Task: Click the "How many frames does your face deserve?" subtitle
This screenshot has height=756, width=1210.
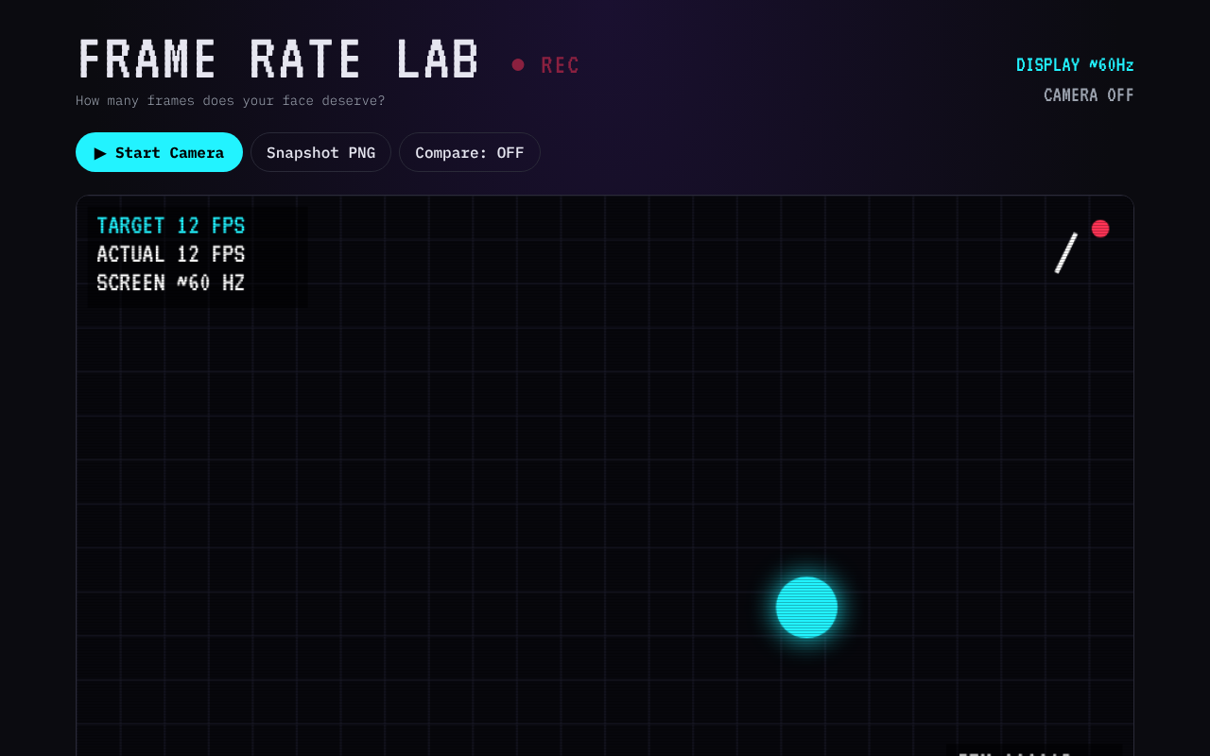Action: point(231,100)
